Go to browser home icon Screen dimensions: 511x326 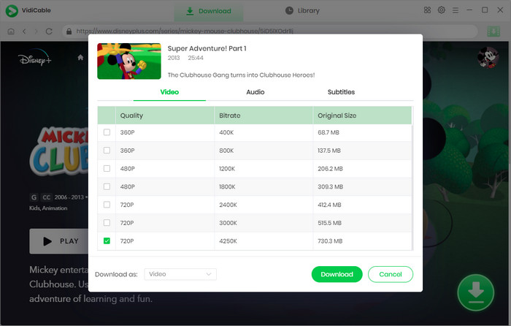coord(11,31)
